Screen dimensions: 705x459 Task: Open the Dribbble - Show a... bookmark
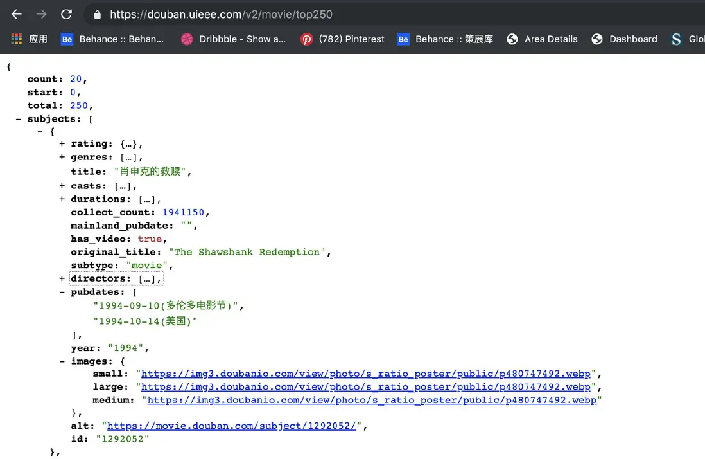[x=233, y=39]
